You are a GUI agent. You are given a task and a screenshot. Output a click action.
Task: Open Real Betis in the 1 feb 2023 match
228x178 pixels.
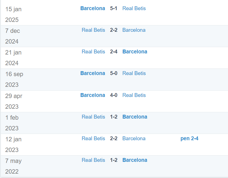[x=93, y=117]
